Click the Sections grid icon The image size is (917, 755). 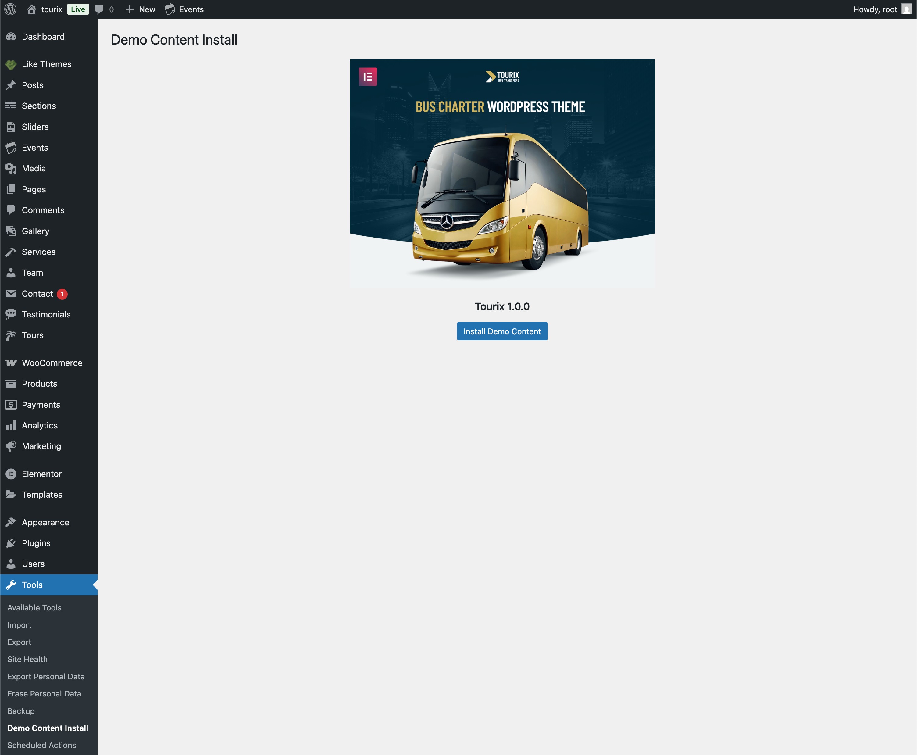click(x=11, y=106)
